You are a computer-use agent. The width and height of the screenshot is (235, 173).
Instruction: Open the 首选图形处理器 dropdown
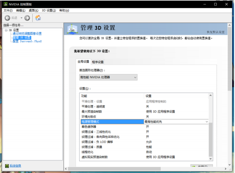coord(108,77)
